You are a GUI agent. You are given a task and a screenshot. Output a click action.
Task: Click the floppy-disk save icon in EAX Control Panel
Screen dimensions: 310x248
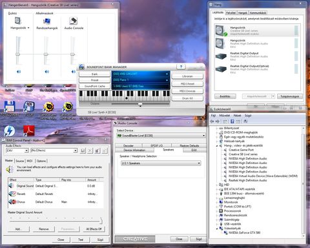(x=83, y=150)
